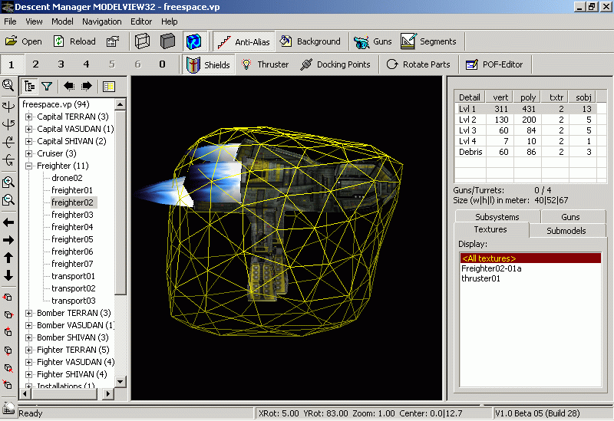This screenshot has height=421, width=614.
Task: Select detail level 0 button
Action: pyautogui.click(x=162, y=64)
